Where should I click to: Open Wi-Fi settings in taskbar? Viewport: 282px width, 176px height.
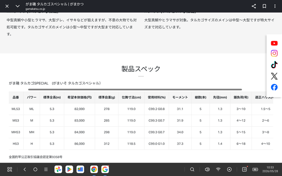218,169
